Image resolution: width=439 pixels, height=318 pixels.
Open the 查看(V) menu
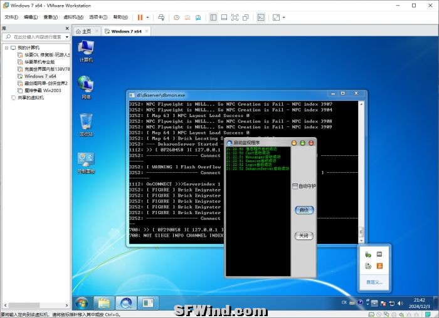[50, 17]
